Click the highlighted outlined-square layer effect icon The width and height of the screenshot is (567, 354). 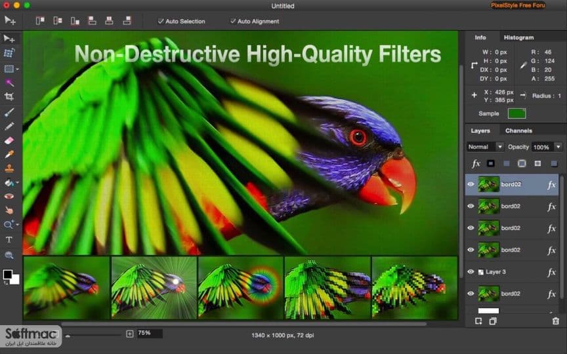(522, 164)
